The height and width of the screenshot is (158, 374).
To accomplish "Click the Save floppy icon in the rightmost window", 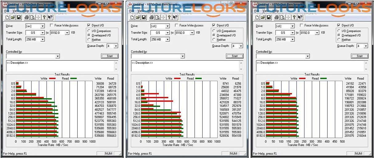I will [268, 17].
